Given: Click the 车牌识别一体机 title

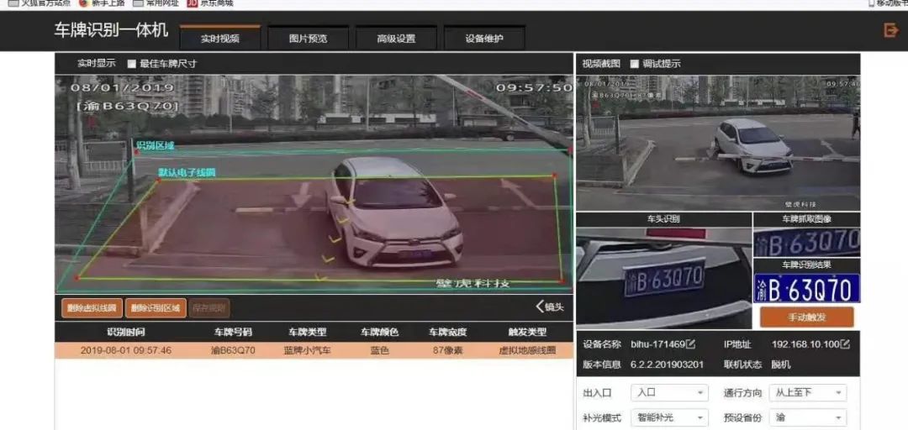Looking at the screenshot, I should tap(111, 30).
